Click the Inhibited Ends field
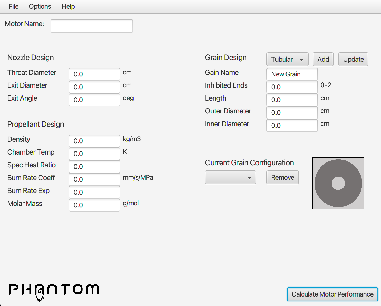Viewport: 381px width, 306px height. 292,87
